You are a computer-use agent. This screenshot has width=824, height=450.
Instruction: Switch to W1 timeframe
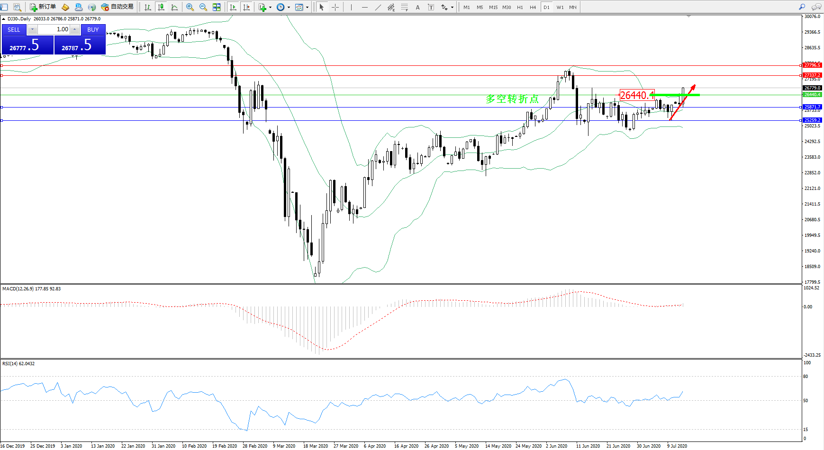pos(560,7)
